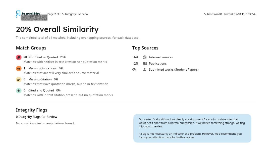Click the orange Missing Quotations icon
Viewport: 271px width, 149px height.
pos(19,68)
